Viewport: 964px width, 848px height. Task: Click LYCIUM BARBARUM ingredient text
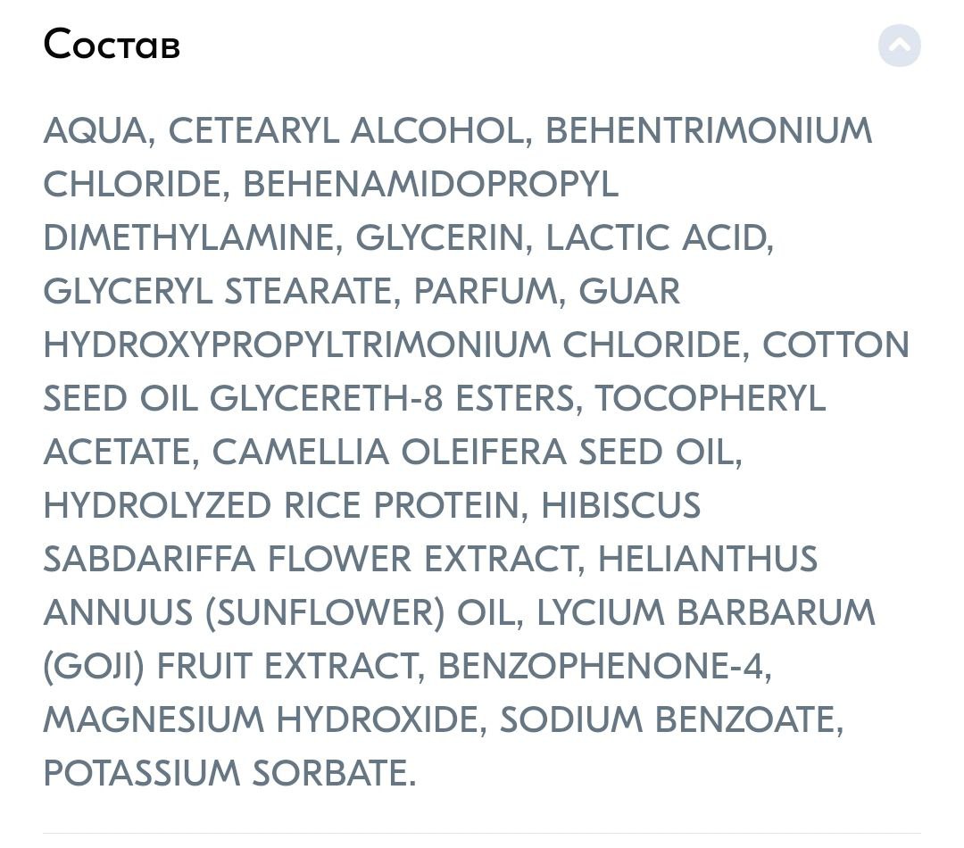pos(705,612)
